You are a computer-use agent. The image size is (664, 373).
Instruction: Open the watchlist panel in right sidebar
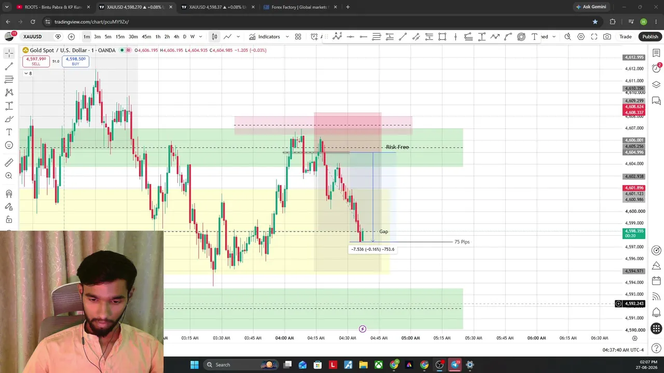pos(656,53)
